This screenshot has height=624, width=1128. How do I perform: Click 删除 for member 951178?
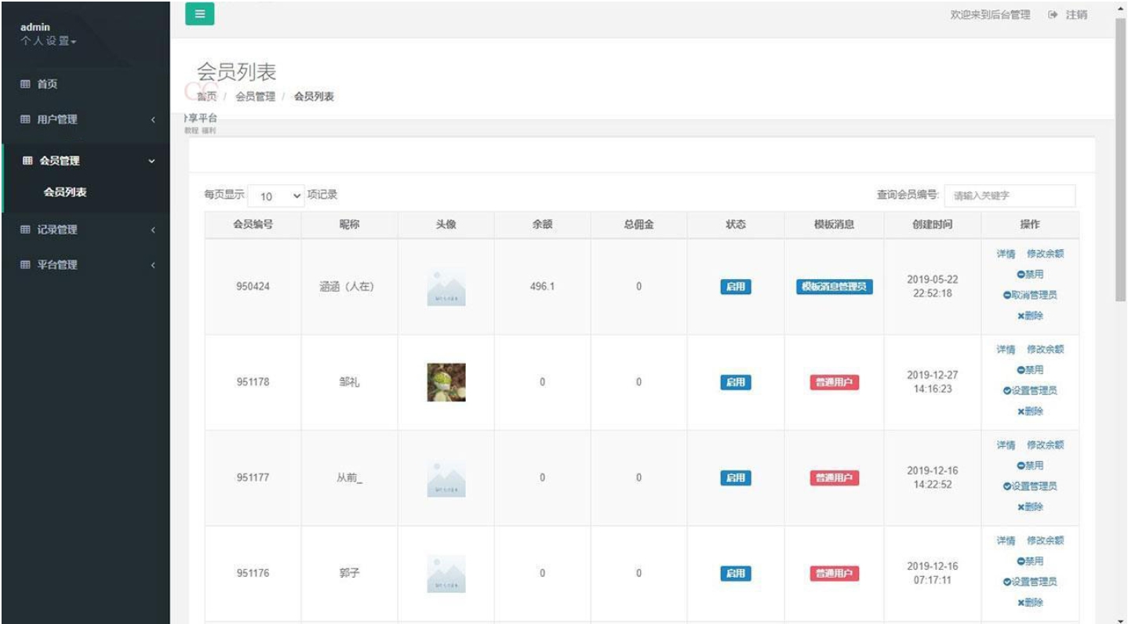pos(1030,412)
